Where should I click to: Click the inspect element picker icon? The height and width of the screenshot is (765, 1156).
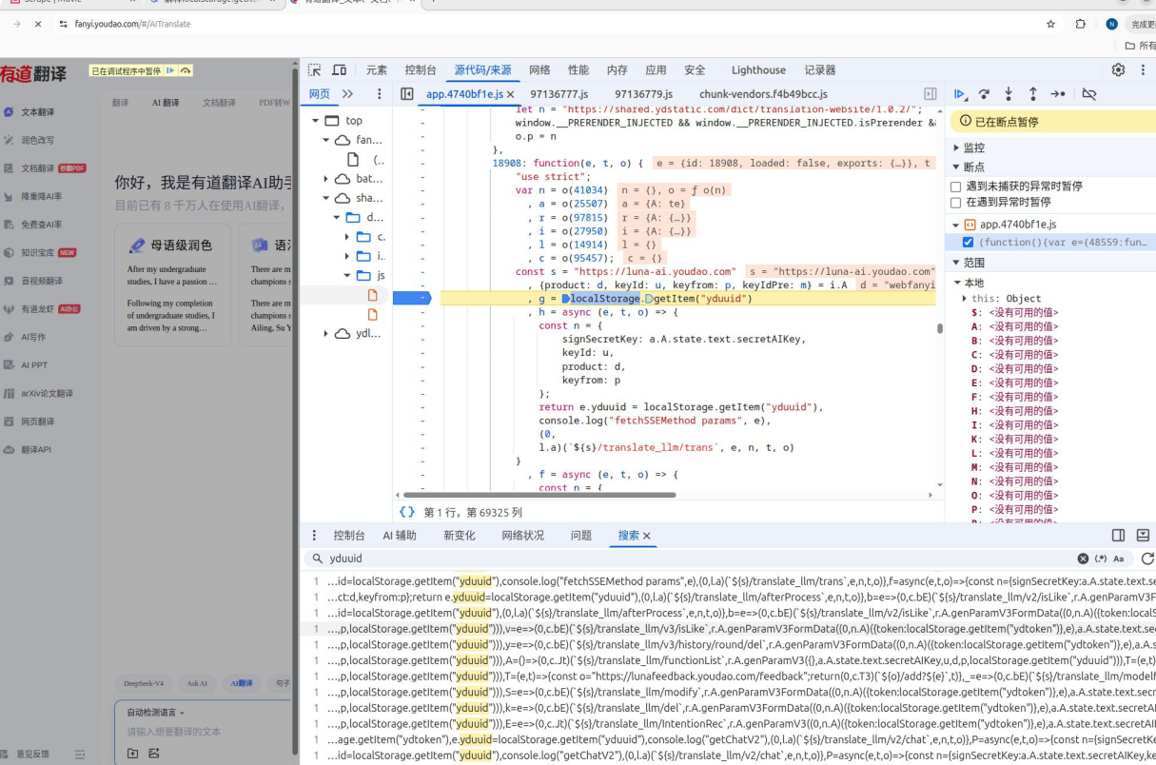point(314,69)
